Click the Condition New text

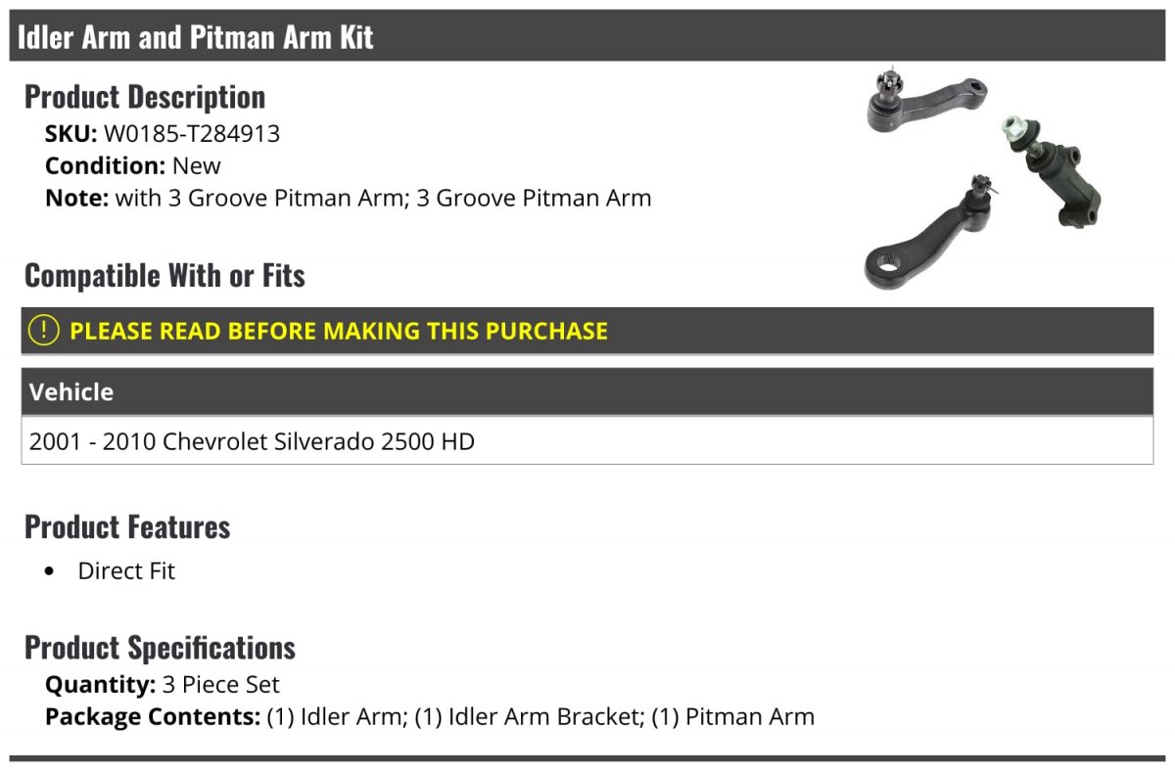[133, 165]
